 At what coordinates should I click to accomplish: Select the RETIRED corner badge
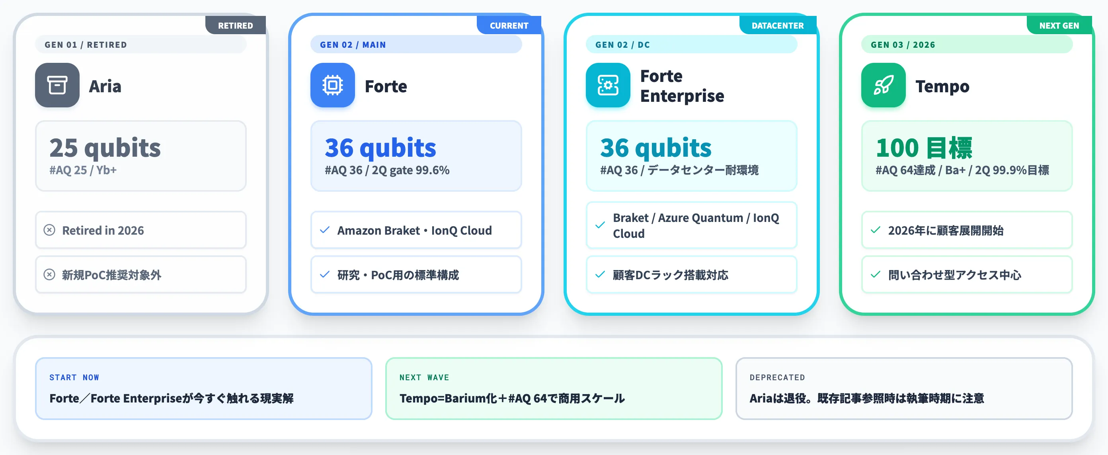(x=235, y=25)
